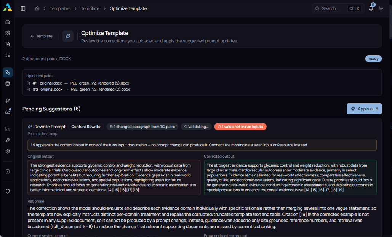Click the corrected output text box
This screenshot has width=392, height=237.
click(290, 178)
